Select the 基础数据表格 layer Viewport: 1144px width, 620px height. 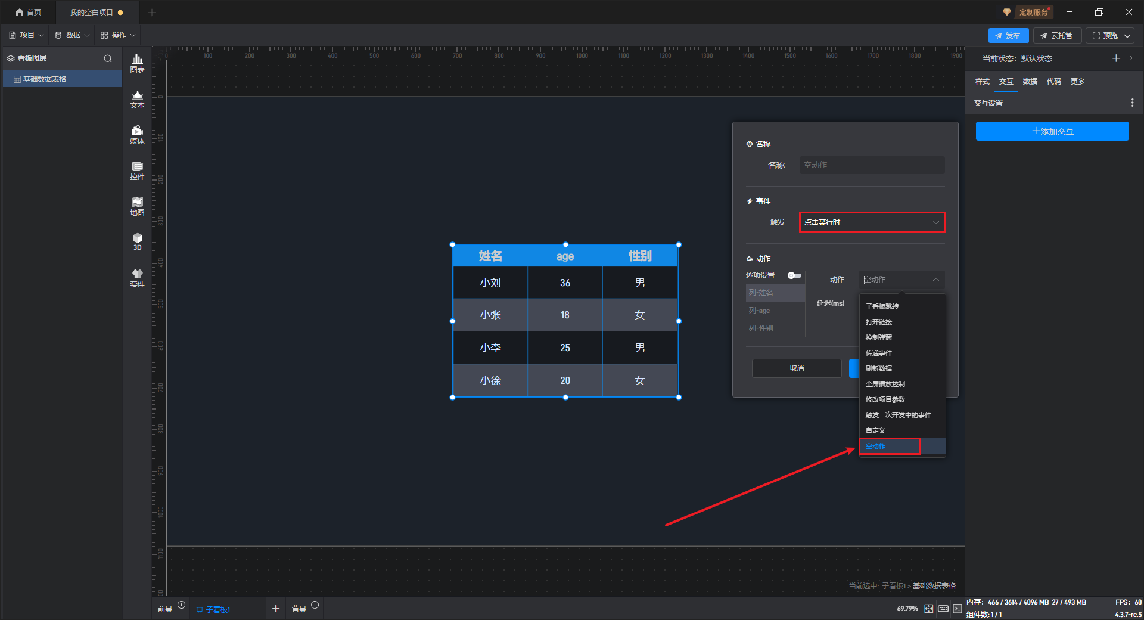pos(63,79)
